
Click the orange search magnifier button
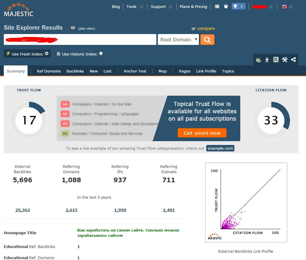(x=207, y=40)
